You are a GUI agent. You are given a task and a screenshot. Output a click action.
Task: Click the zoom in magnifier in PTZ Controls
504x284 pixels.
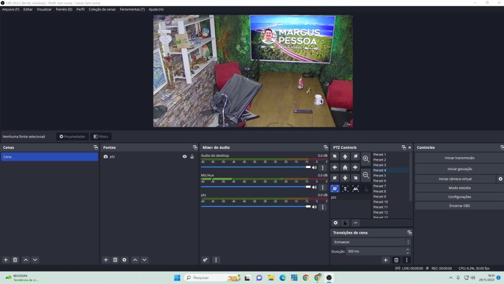point(366,159)
